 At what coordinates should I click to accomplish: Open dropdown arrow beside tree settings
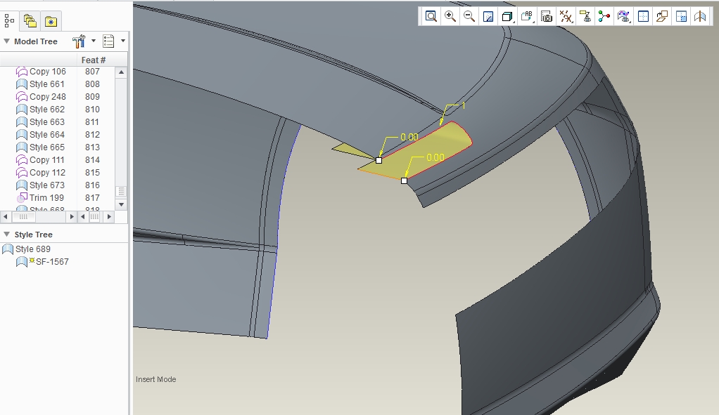click(94, 41)
